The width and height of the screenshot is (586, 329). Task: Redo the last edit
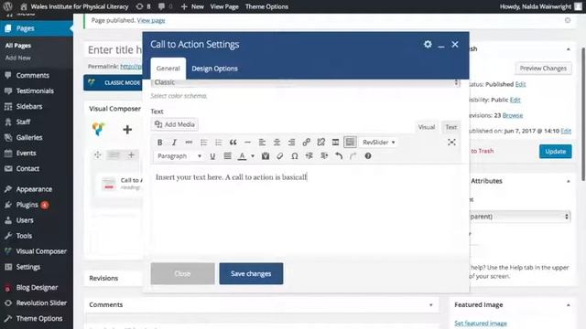(353, 156)
